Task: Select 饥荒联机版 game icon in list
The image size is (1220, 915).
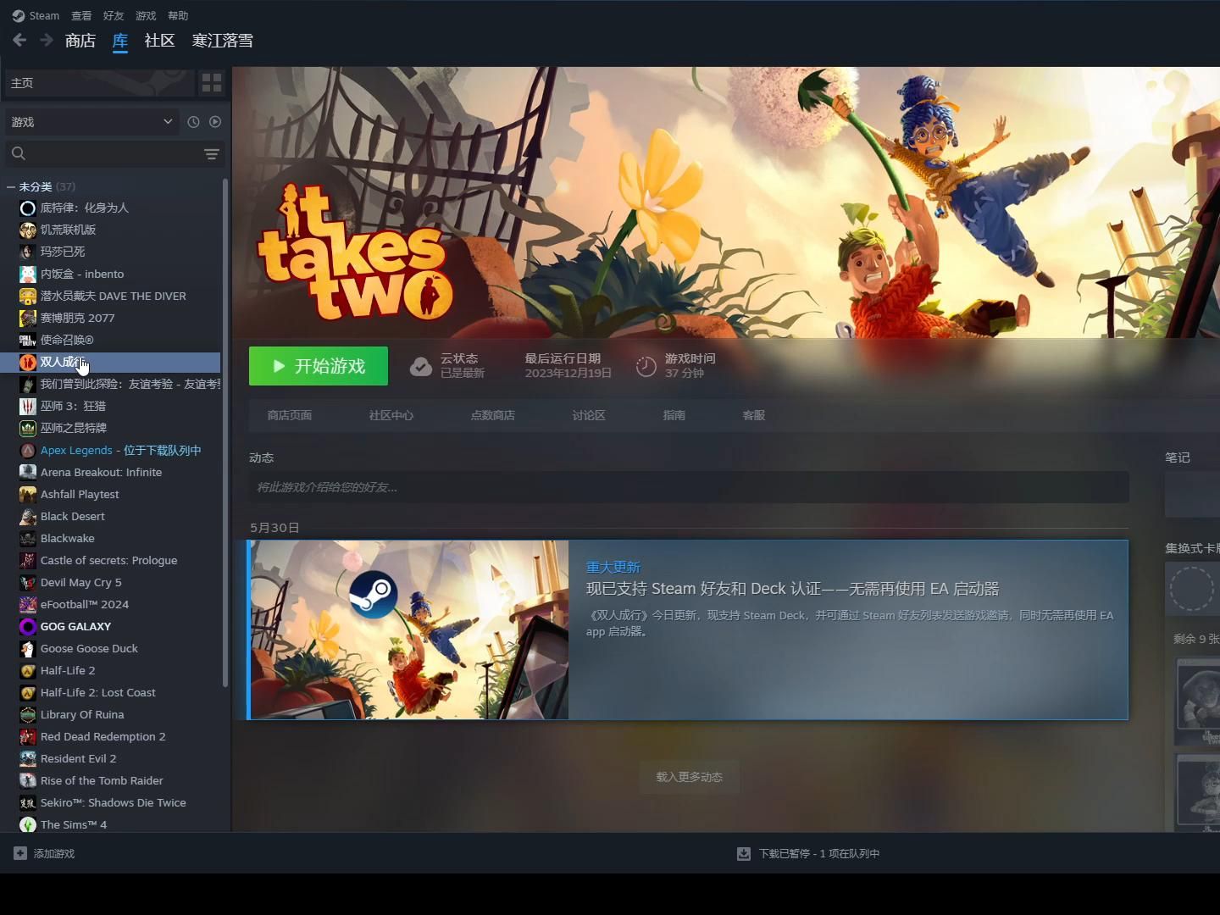Action: (27, 230)
